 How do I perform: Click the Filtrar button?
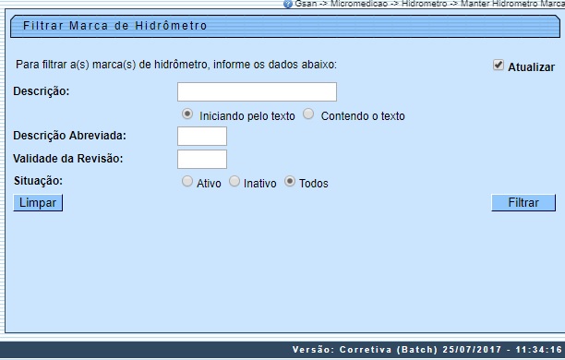coord(523,203)
